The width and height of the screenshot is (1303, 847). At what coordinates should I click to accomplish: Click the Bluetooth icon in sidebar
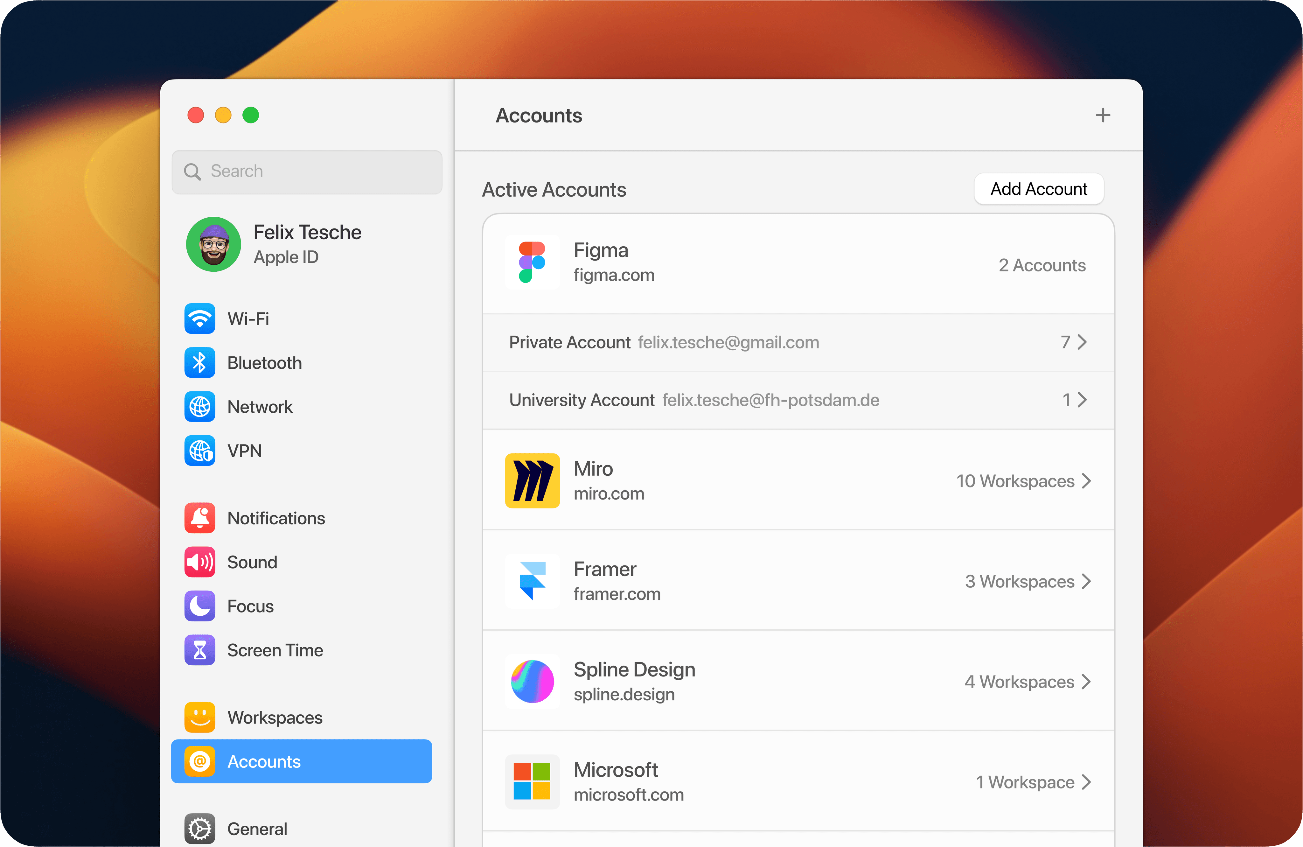200,362
